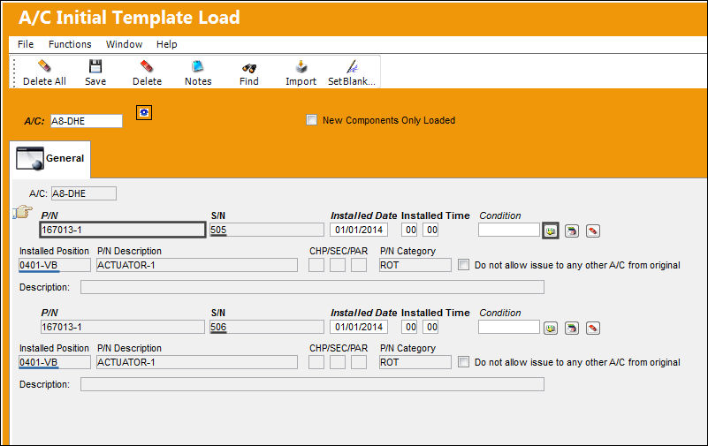Click P/N Description field of second row

197,362
